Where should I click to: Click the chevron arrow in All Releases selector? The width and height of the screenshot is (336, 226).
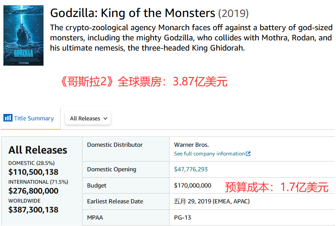(105, 118)
